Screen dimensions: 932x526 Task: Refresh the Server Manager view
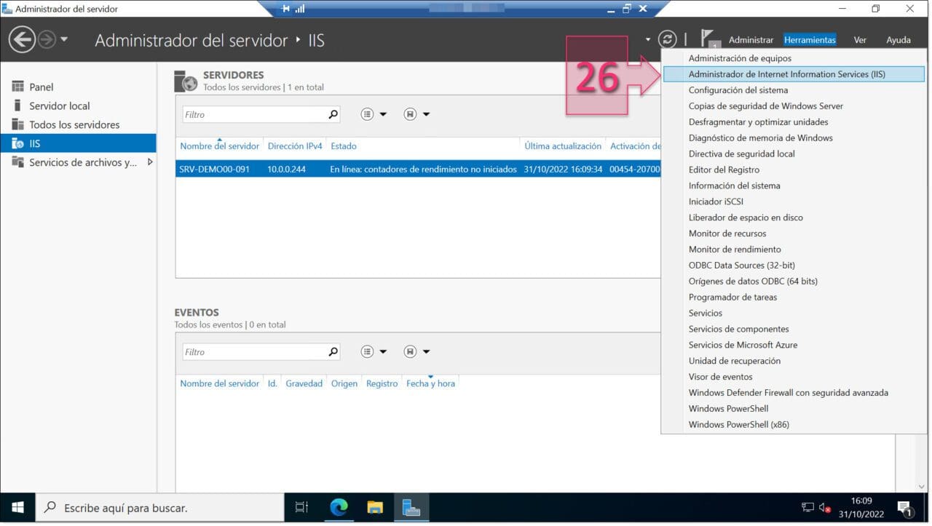click(x=667, y=39)
